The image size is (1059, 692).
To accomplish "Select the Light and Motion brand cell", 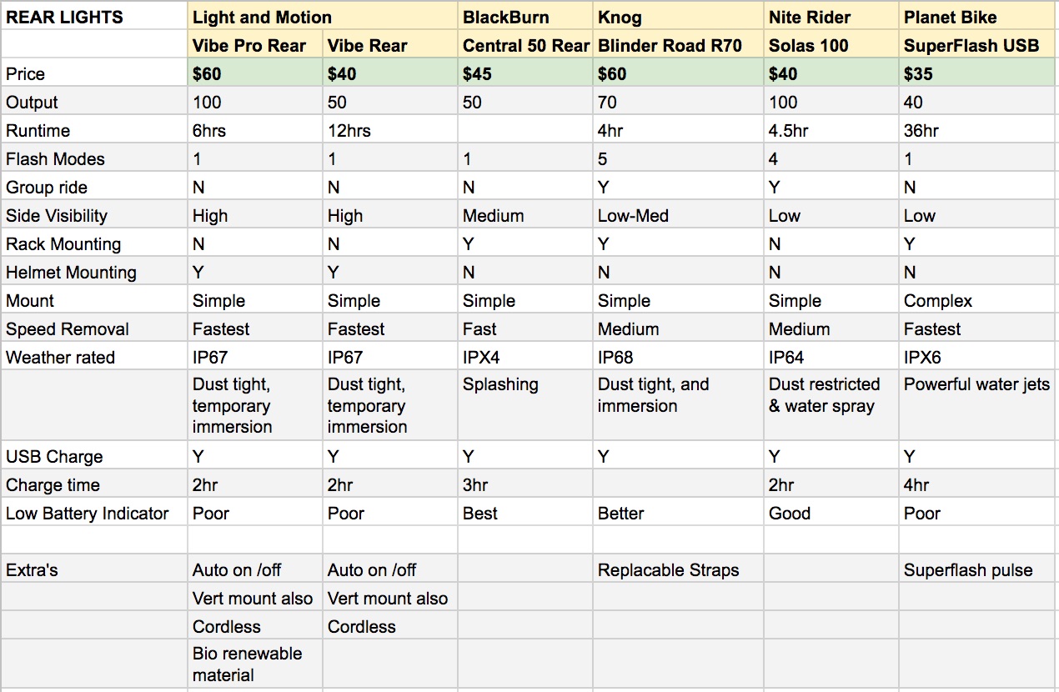I will (262, 17).
